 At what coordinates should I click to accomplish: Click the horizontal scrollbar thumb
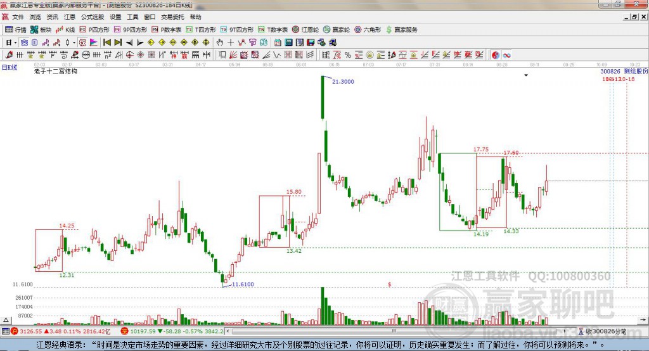(x=394, y=331)
